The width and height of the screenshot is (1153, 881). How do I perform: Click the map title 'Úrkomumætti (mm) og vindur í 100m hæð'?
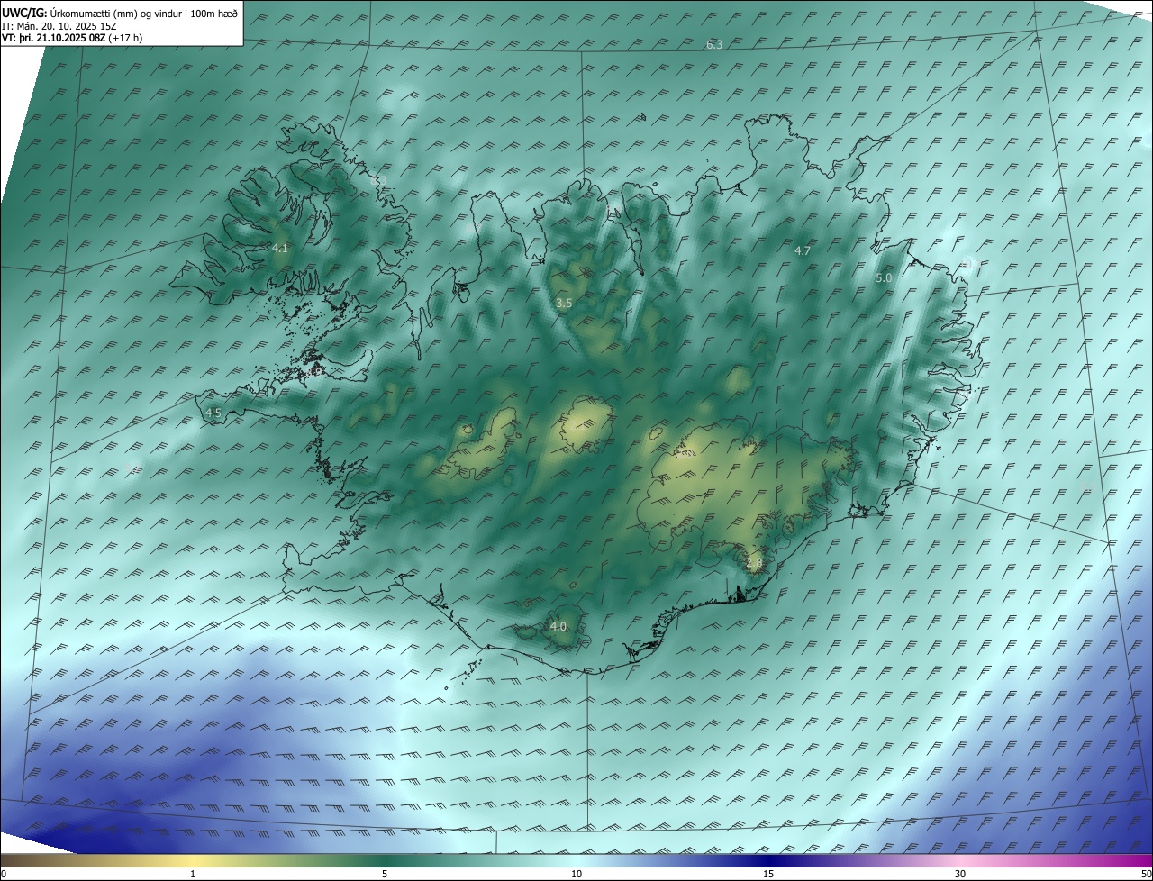[x=143, y=14]
